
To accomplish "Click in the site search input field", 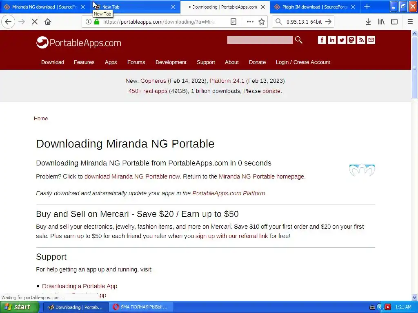I will pyautogui.click(x=260, y=40).
